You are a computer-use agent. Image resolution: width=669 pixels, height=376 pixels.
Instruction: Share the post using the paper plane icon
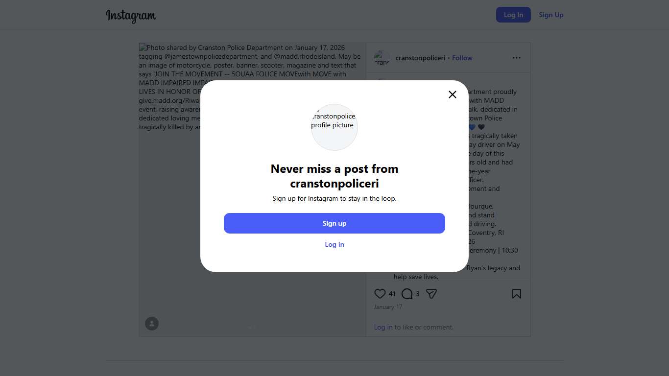[431, 294]
